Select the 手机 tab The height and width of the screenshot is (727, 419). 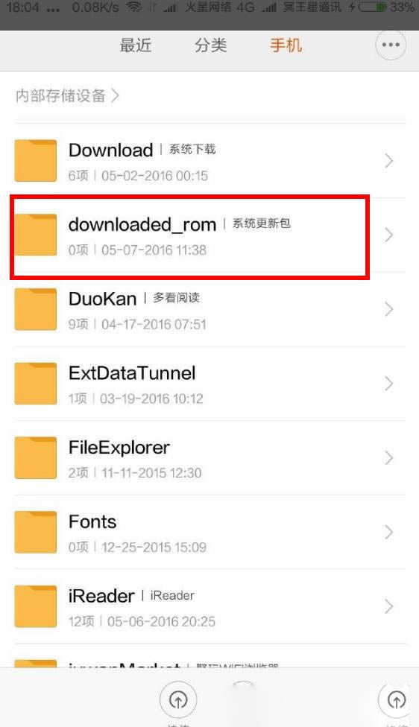pos(286,45)
